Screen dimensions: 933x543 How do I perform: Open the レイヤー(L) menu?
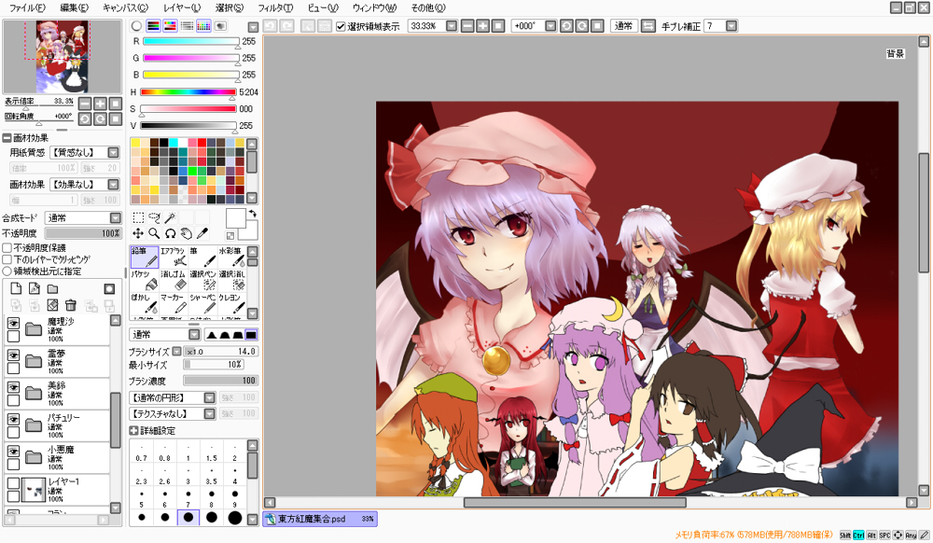182,7
